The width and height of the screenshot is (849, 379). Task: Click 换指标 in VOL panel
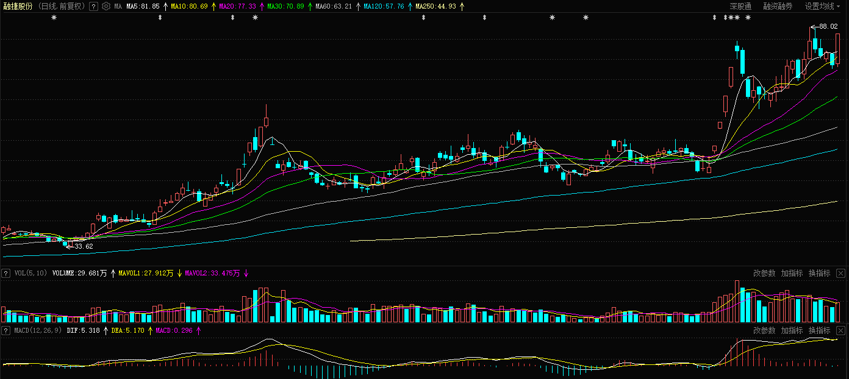(819, 273)
